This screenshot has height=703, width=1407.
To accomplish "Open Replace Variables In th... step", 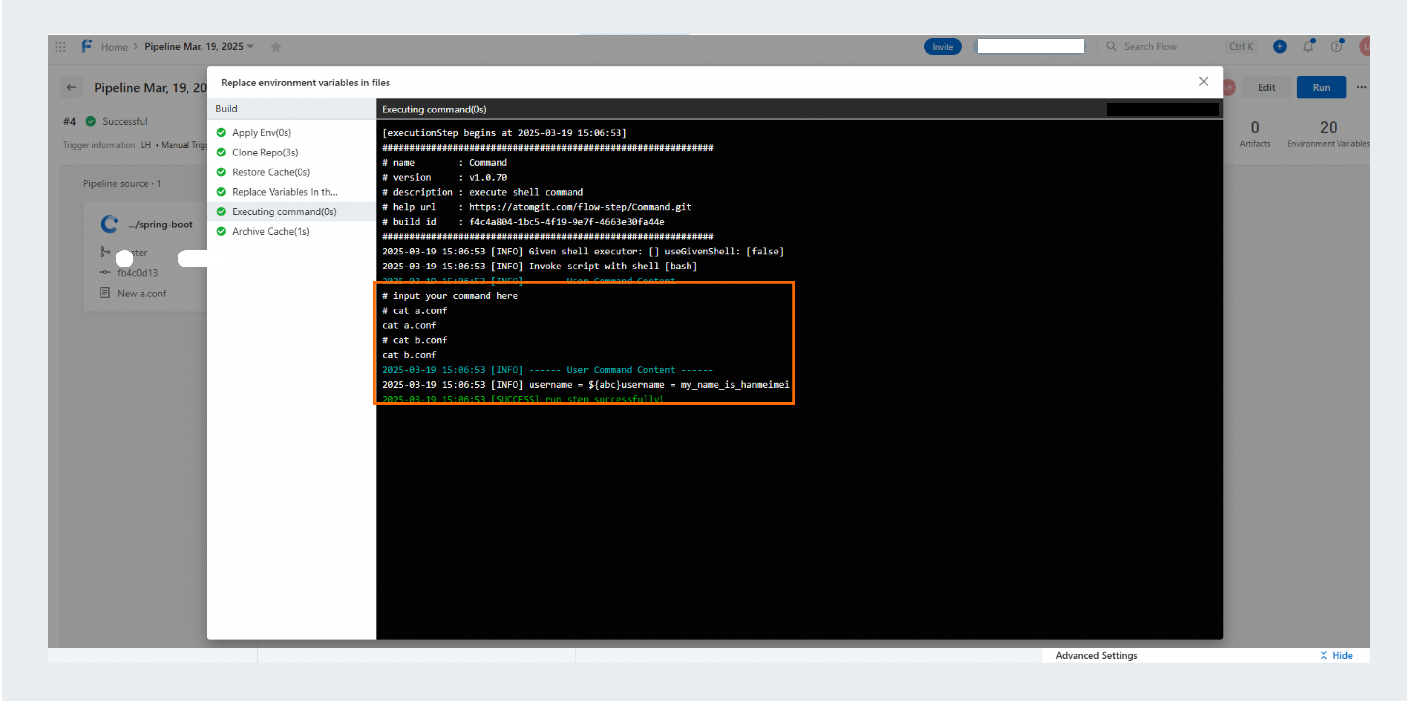I will [284, 192].
